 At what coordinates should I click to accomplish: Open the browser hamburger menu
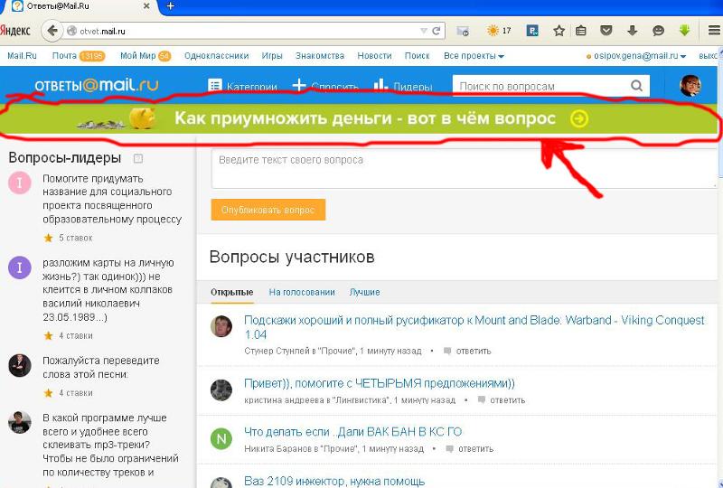click(714, 31)
